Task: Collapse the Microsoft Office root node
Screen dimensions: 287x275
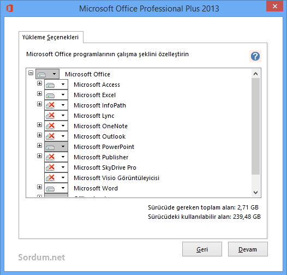Action: [x=31, y=73]
